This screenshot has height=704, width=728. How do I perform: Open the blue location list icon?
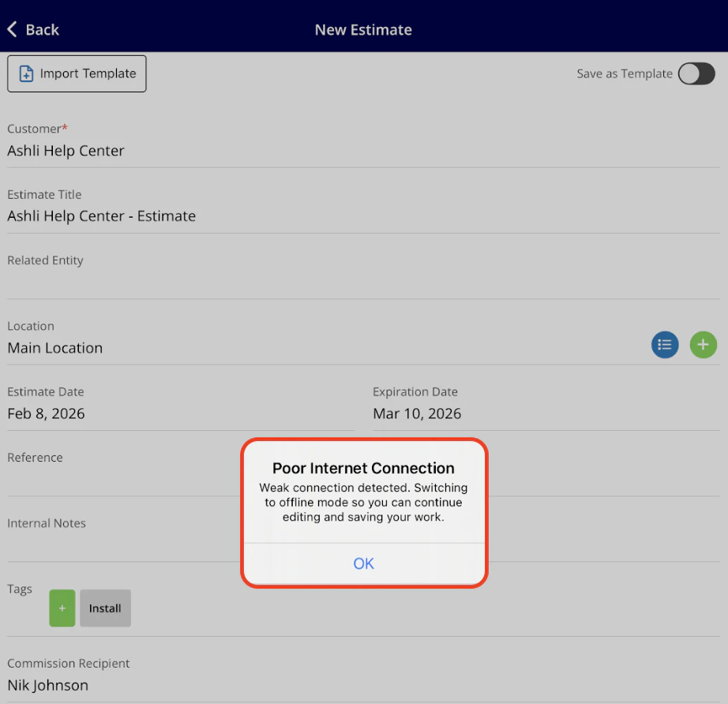point(665,345)
